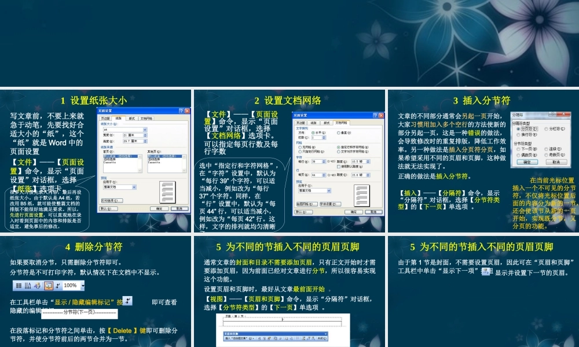Screen dimensions: 579x347
Task: Click show/hide marks icon in slide 4 toolbar strip
Action: click(58, 286)
